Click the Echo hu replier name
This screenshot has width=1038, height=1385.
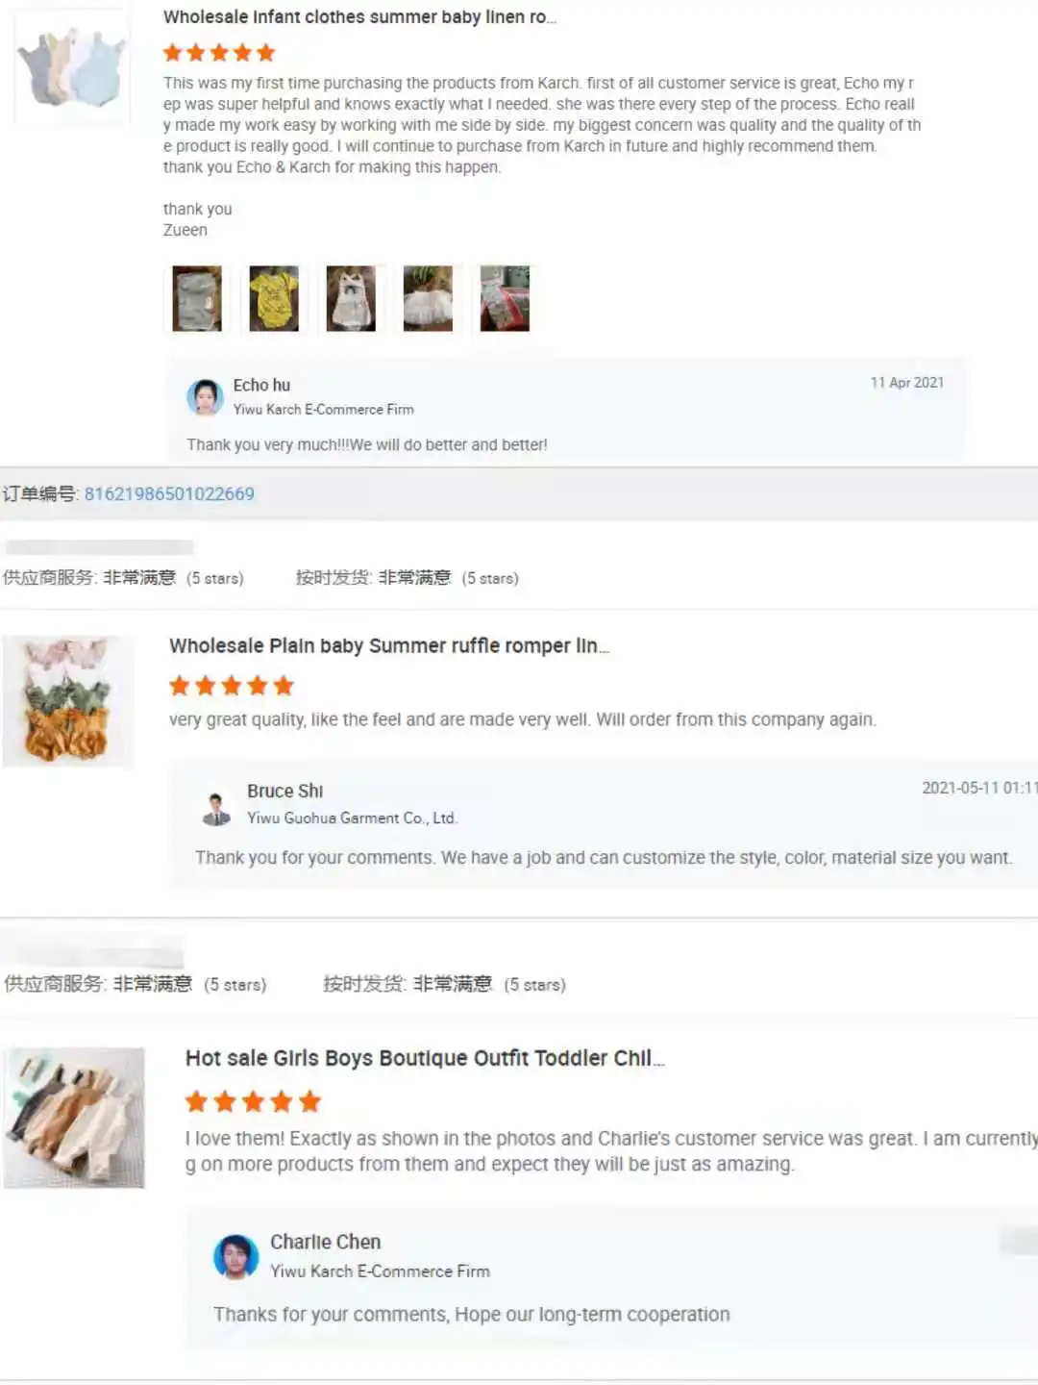pos(261,386)
